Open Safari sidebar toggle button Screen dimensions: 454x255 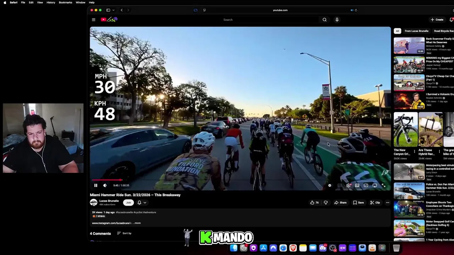[x=108, y=10]
